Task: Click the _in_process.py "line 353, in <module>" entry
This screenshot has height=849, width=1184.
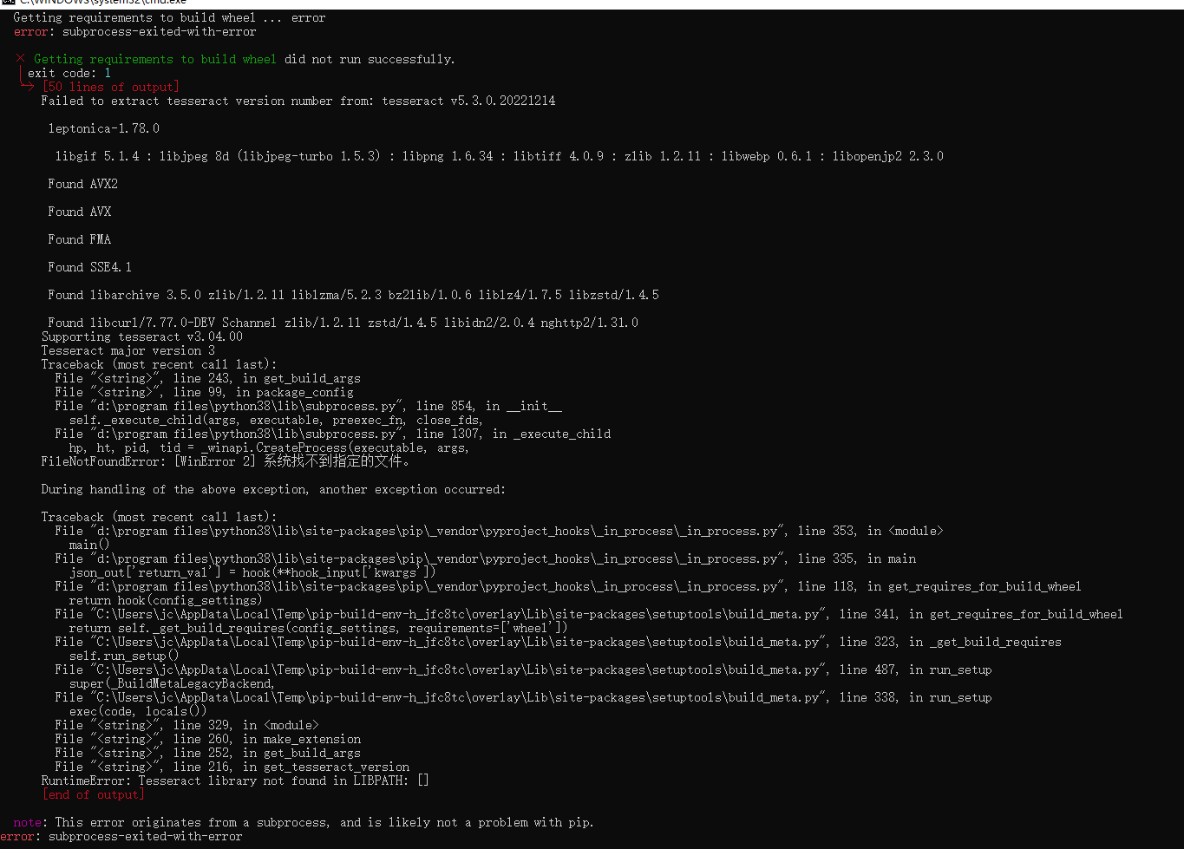Action: coord(499,531)
